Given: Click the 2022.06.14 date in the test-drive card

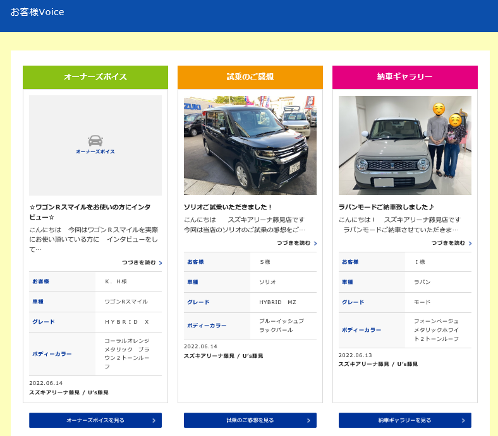Looking at the screenshot, I should [200, 346].
